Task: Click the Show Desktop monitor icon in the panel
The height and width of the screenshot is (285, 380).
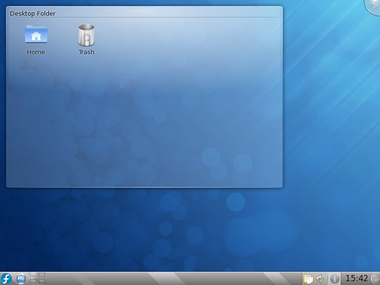Action: [21, 279]
